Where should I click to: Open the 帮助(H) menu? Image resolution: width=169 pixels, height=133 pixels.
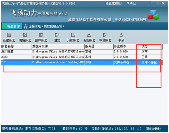tap(131, 3)
